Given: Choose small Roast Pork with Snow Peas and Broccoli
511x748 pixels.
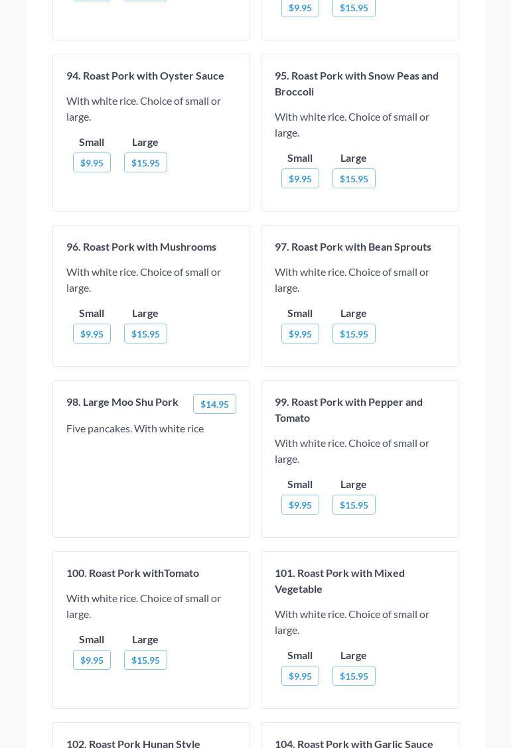Looking at the screenshot, I should [300, 178].
